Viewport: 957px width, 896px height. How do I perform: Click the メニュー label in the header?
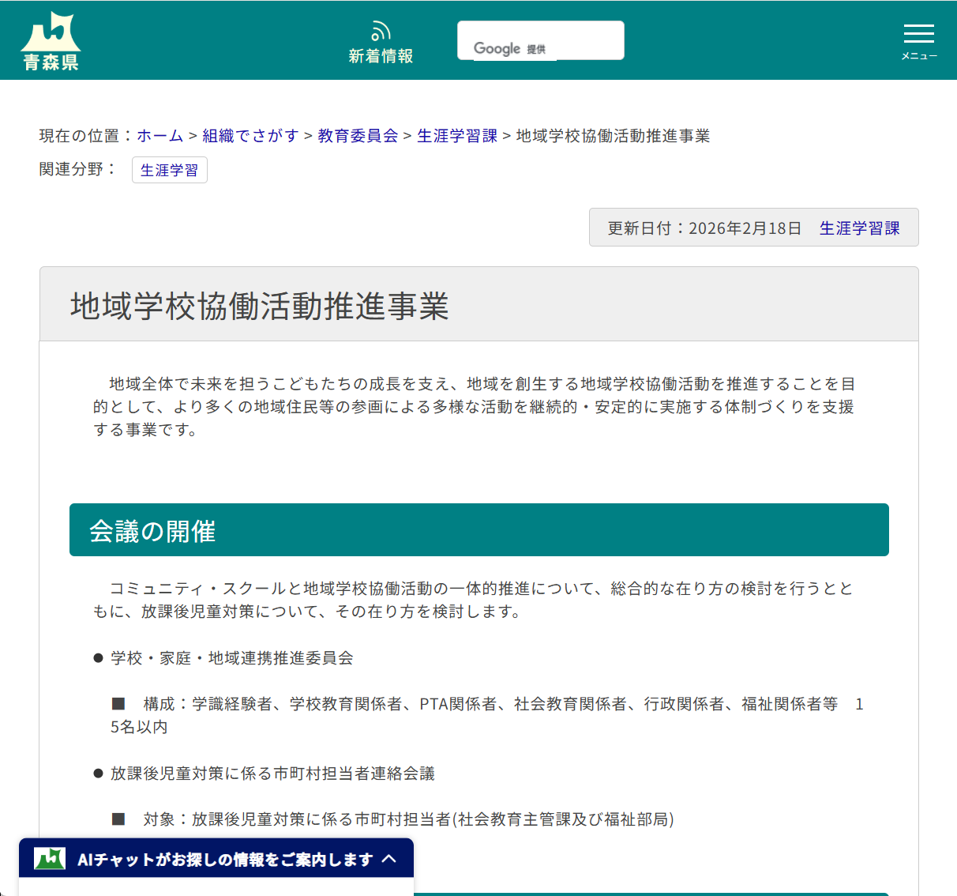918,55
